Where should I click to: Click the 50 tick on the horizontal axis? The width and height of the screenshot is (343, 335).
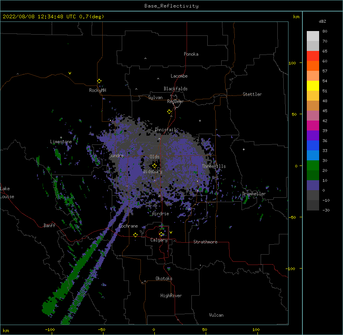(205, 329)
